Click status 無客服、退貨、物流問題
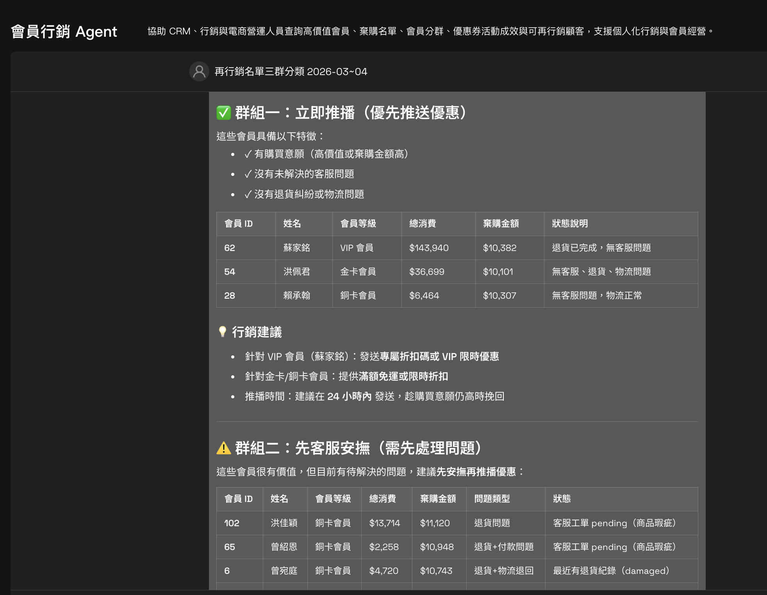Viewport: 767px width, 595px height. 601,272
